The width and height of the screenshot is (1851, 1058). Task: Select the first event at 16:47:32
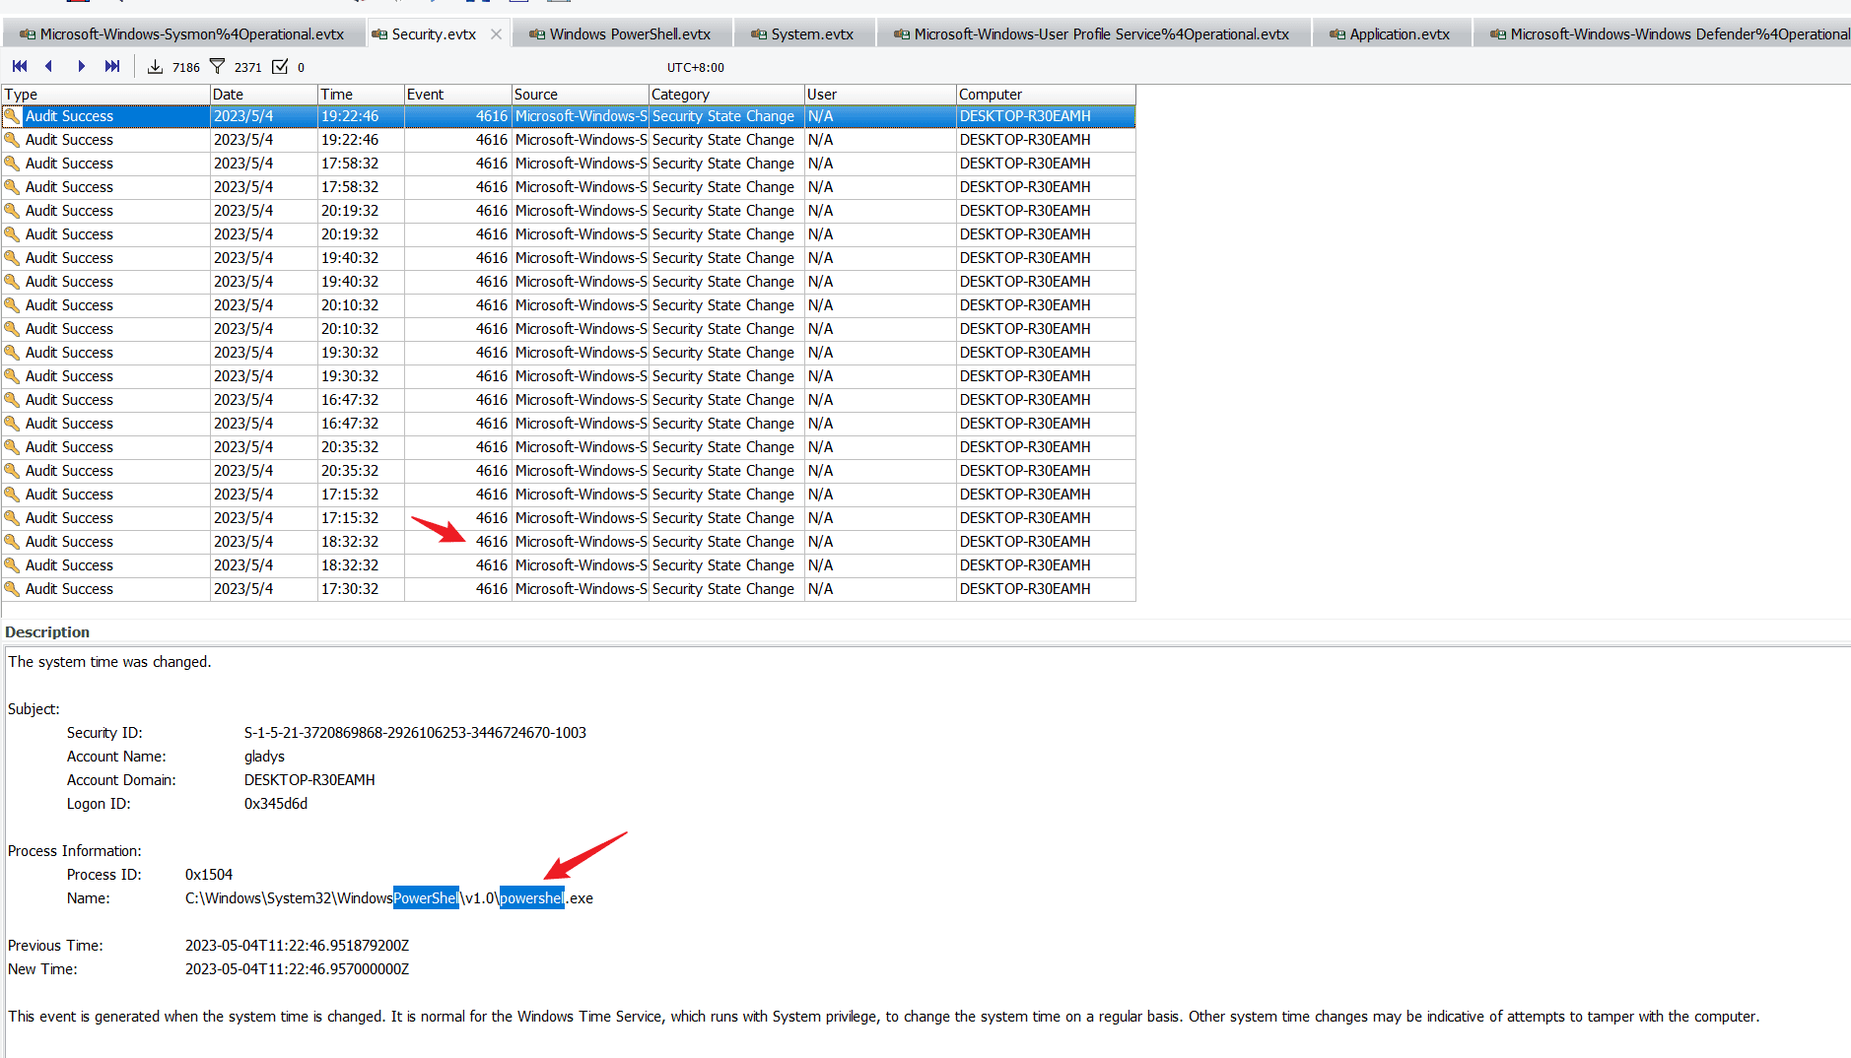(350, 400)
